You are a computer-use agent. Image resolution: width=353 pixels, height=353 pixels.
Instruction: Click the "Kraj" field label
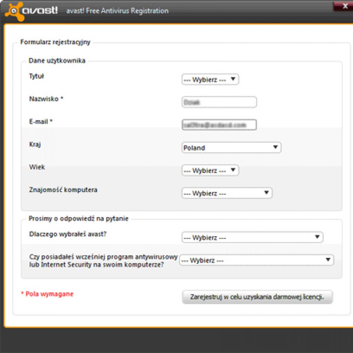coord(35,144)
